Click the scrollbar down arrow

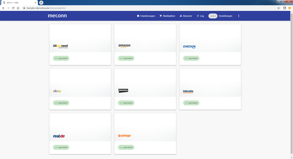(x=291, y=158)
